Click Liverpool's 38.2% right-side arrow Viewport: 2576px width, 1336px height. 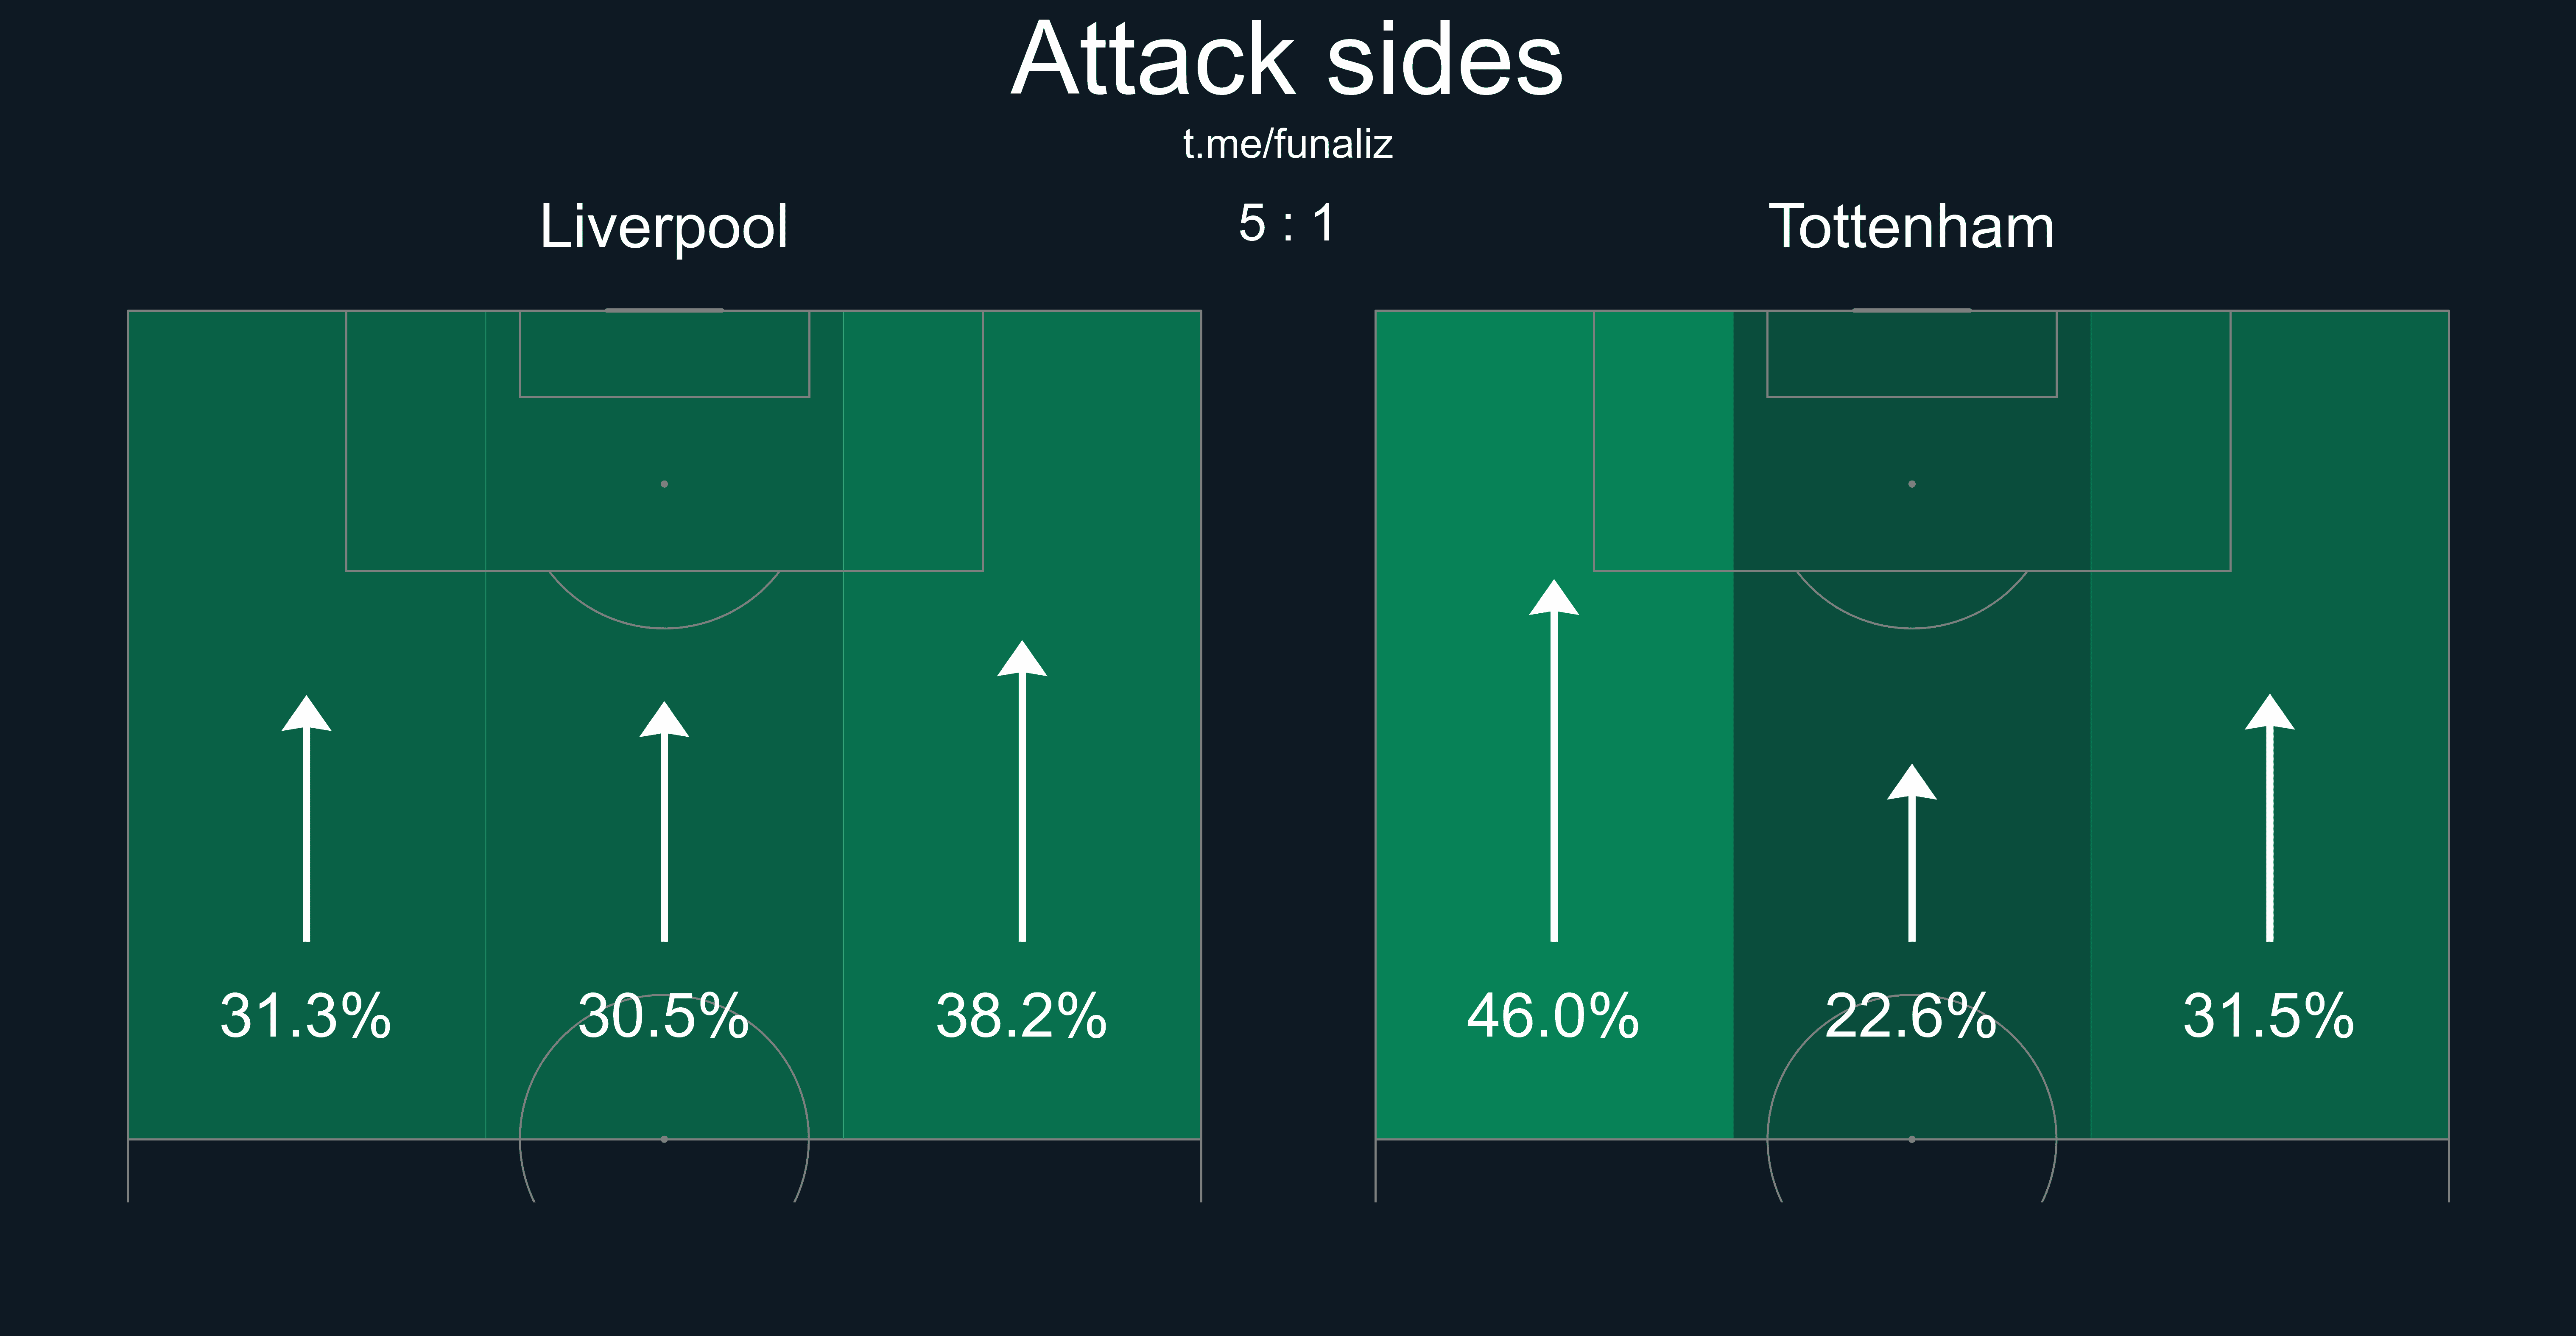point(1022,791)
